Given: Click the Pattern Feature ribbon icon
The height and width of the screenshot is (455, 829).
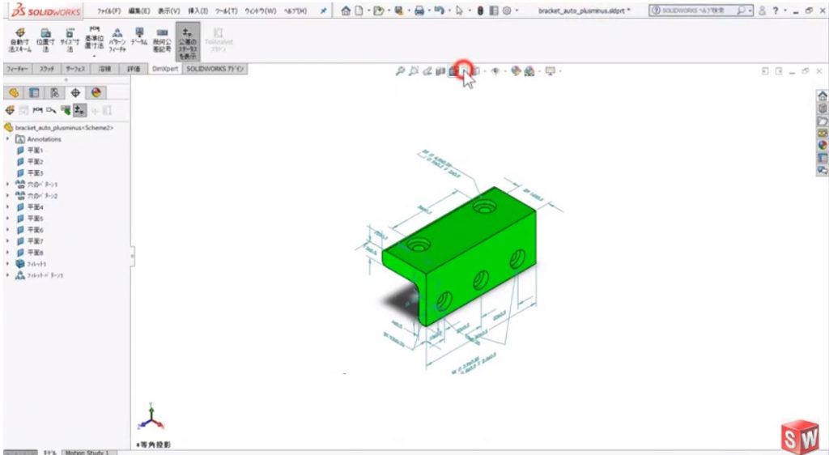Looking at the screenshot, I should coord(117,38).
